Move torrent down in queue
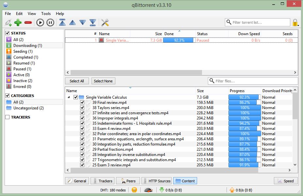 pos(83,22)
